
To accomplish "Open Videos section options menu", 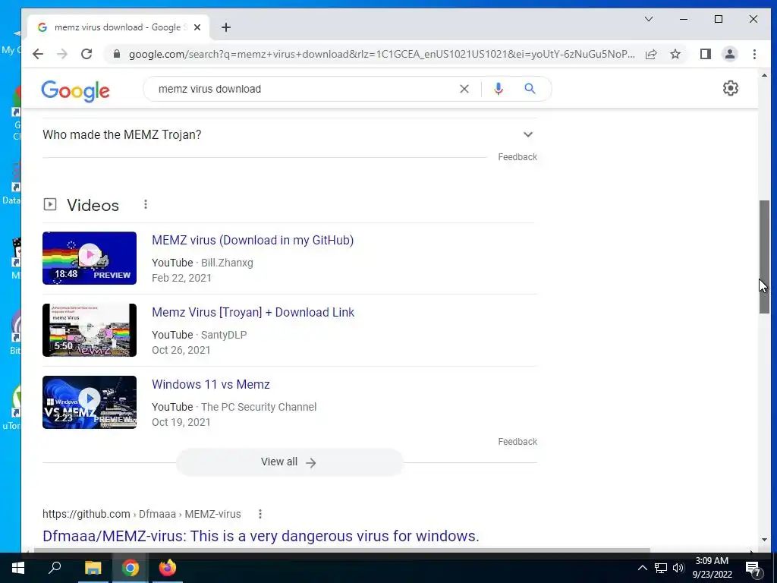I will click(x=146, y=204).
